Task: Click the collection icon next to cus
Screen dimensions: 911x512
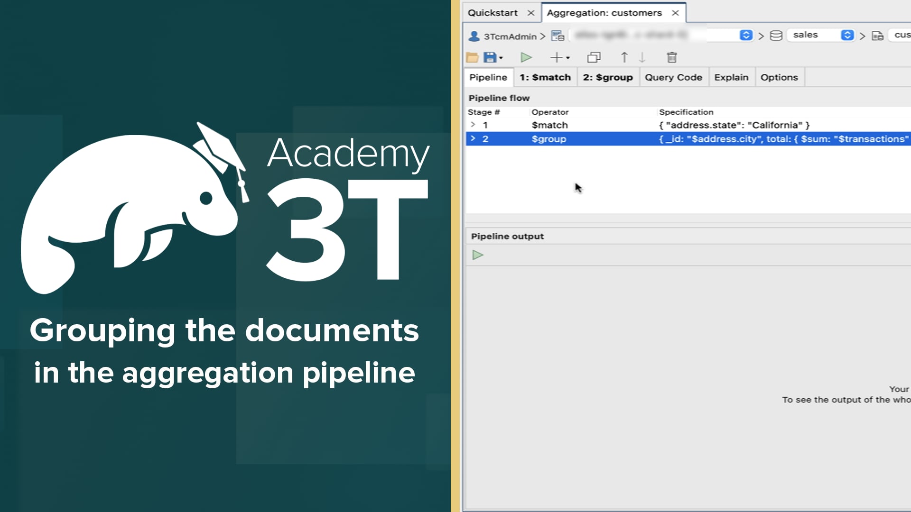Action: [x=877, y=36]
